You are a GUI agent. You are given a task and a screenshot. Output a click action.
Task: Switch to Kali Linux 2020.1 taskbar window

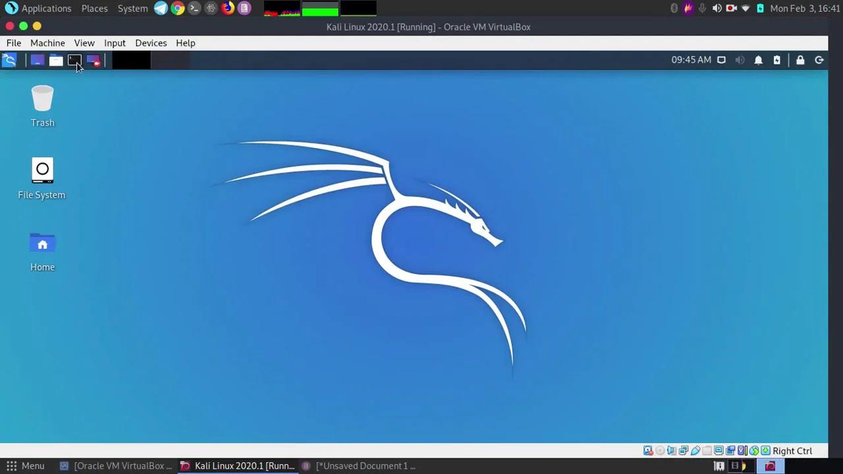[238, 466]
